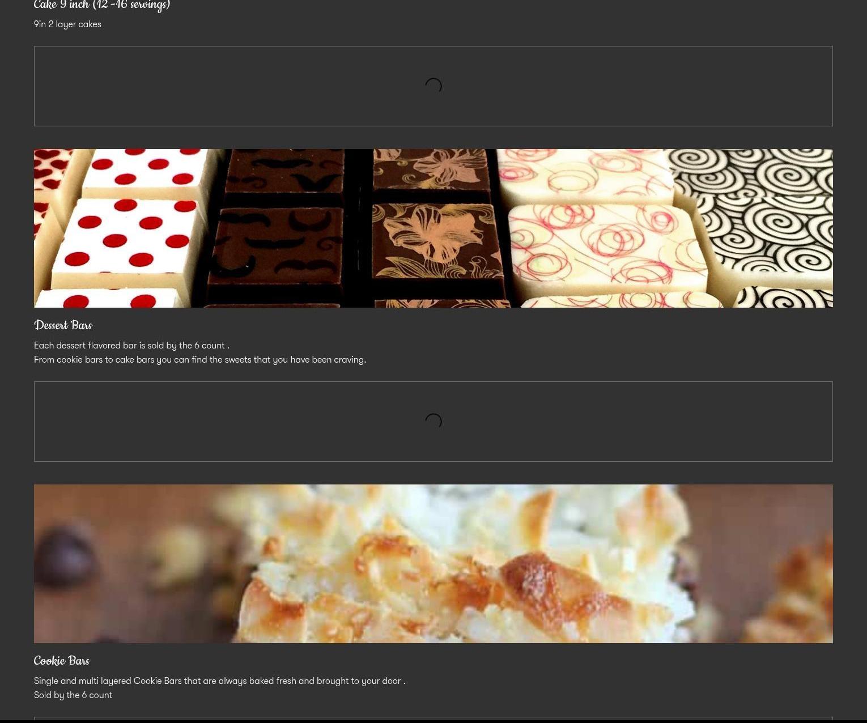Image resolution: width=867 pixels, height=723 pixels.
Task: Click the Cake 9 inch heading
Action: tap(102, 6)
